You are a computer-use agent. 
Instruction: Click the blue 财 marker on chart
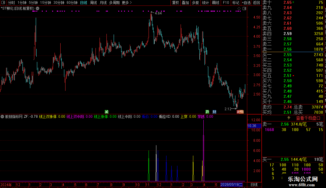tap(214, 112)
